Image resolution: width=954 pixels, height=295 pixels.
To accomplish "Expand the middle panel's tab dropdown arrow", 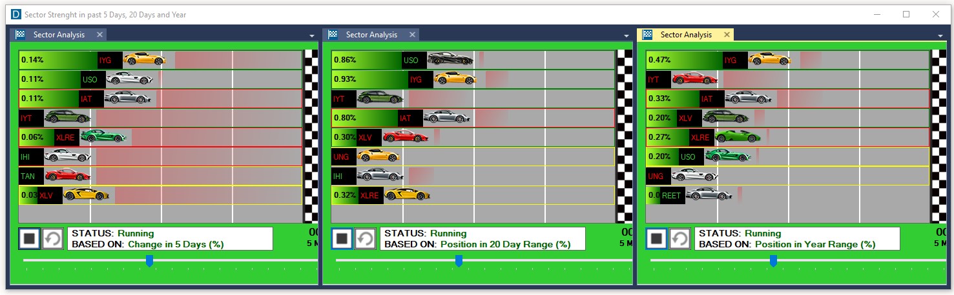I will point(626,36).
